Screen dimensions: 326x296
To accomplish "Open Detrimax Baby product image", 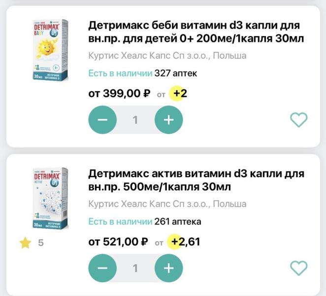I will pos(50,50).
